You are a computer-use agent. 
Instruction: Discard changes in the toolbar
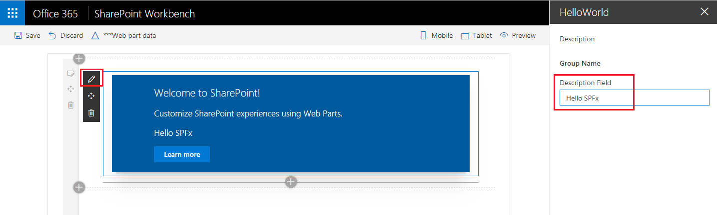[x=66, y=35]
